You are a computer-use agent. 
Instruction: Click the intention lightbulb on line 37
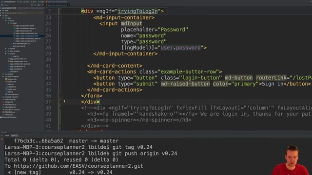point(64,101)
